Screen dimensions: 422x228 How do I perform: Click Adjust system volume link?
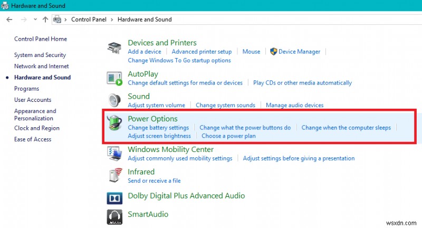156,105
